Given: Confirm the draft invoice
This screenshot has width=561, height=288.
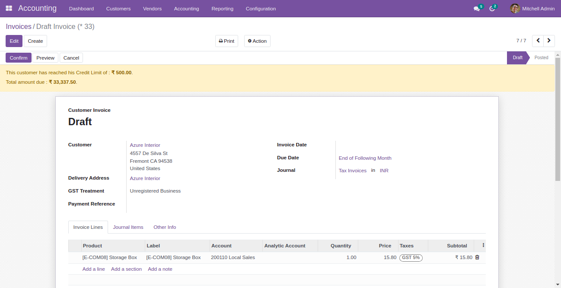Looking at the screenshot, I should point(19,58).
